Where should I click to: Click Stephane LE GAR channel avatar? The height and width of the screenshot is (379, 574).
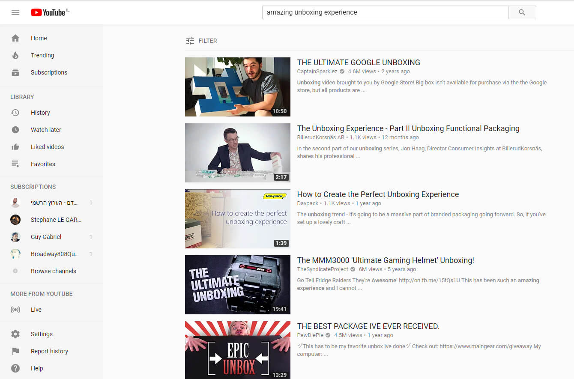click(x=15, y=220)
